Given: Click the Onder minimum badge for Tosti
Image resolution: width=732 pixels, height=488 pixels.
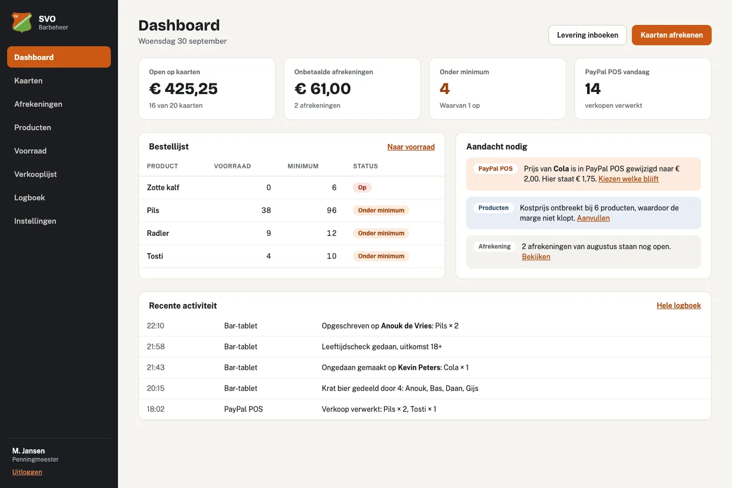Looking at the screenshot, I should point(381,256).
